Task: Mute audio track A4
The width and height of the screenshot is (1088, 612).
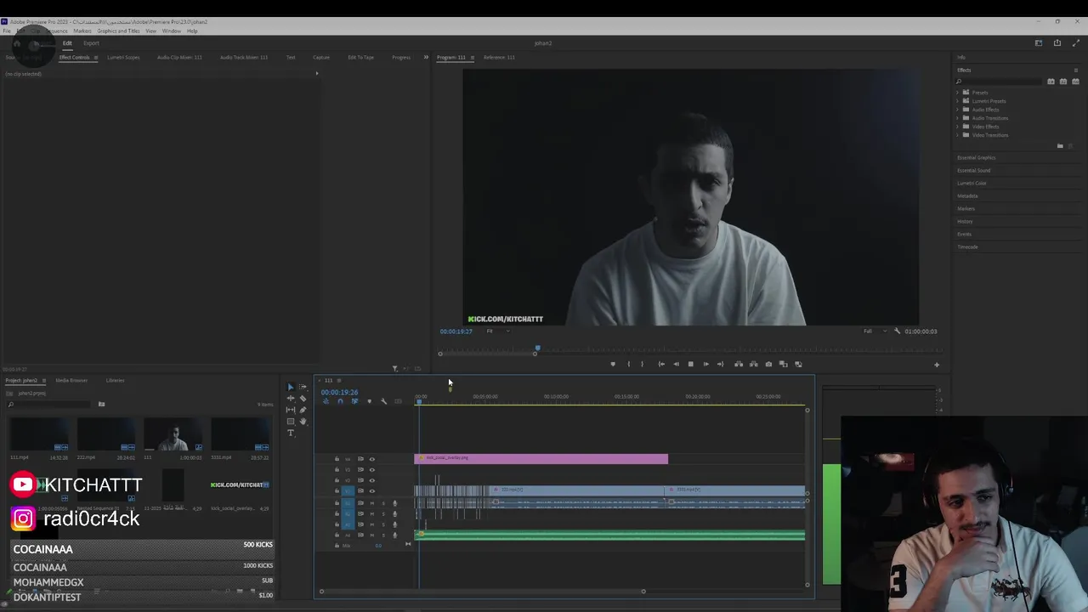Action: click(x=371, y=535)
